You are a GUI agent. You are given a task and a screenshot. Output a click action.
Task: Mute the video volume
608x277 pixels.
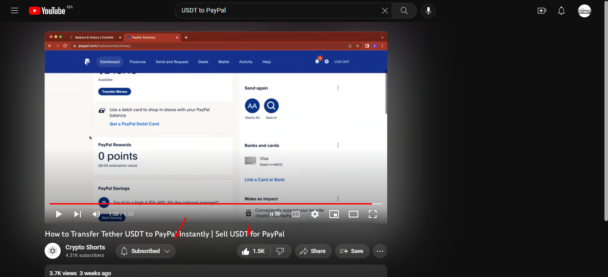tap(96, 214)
